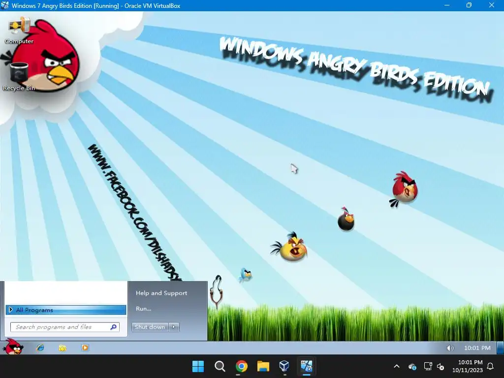Click the Shut down button
The width and height of the screenshot is (504, 378).
150,327
